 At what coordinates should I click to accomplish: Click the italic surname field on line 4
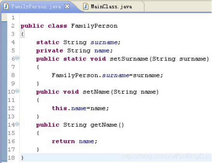click(104, 42)
